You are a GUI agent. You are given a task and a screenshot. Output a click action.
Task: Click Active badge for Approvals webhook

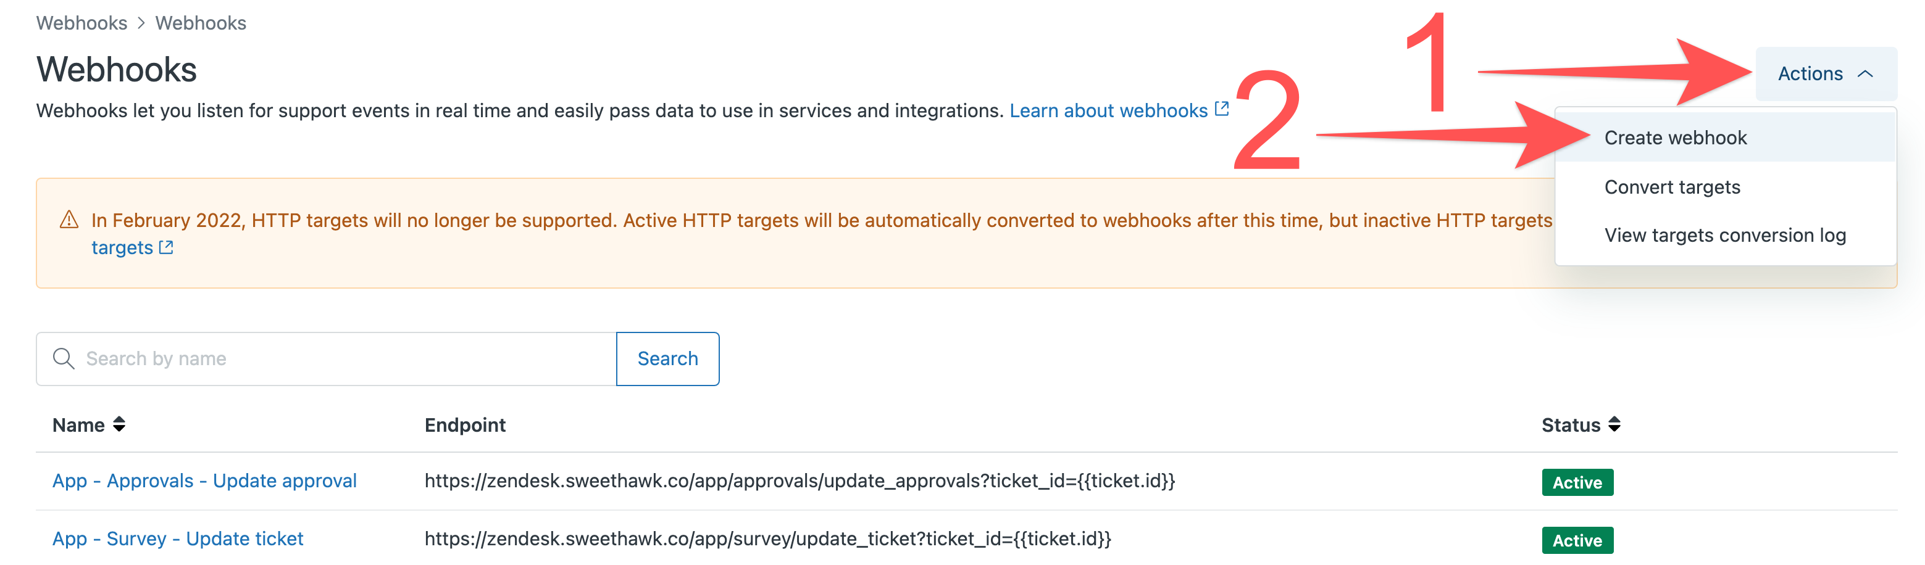pos(1577,483)
